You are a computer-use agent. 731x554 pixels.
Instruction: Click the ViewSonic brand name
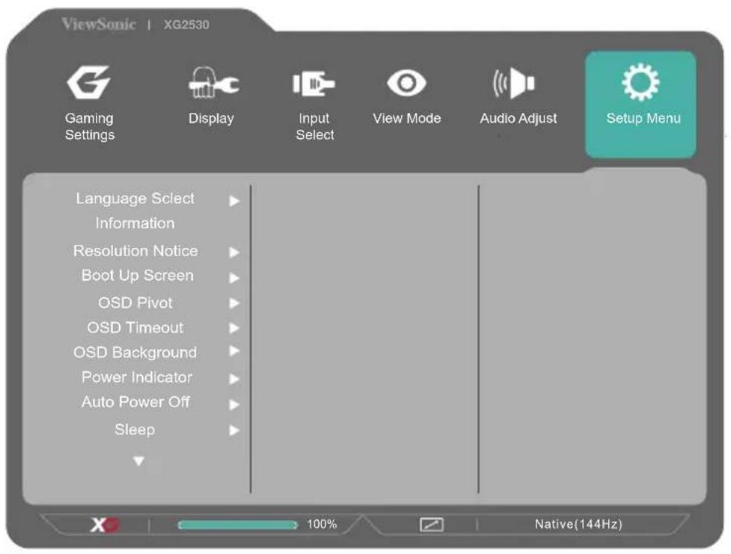point(98,24)
